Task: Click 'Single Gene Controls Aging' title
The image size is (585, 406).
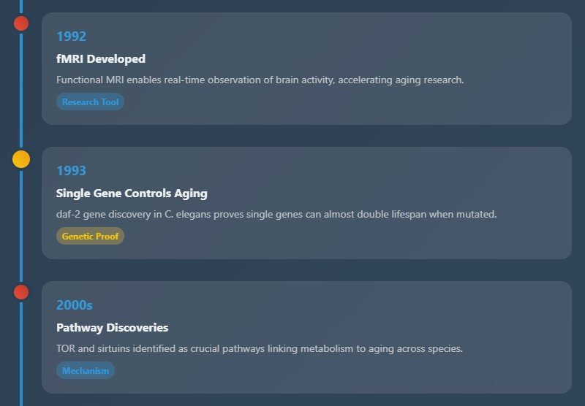Action: coord(132,194)
